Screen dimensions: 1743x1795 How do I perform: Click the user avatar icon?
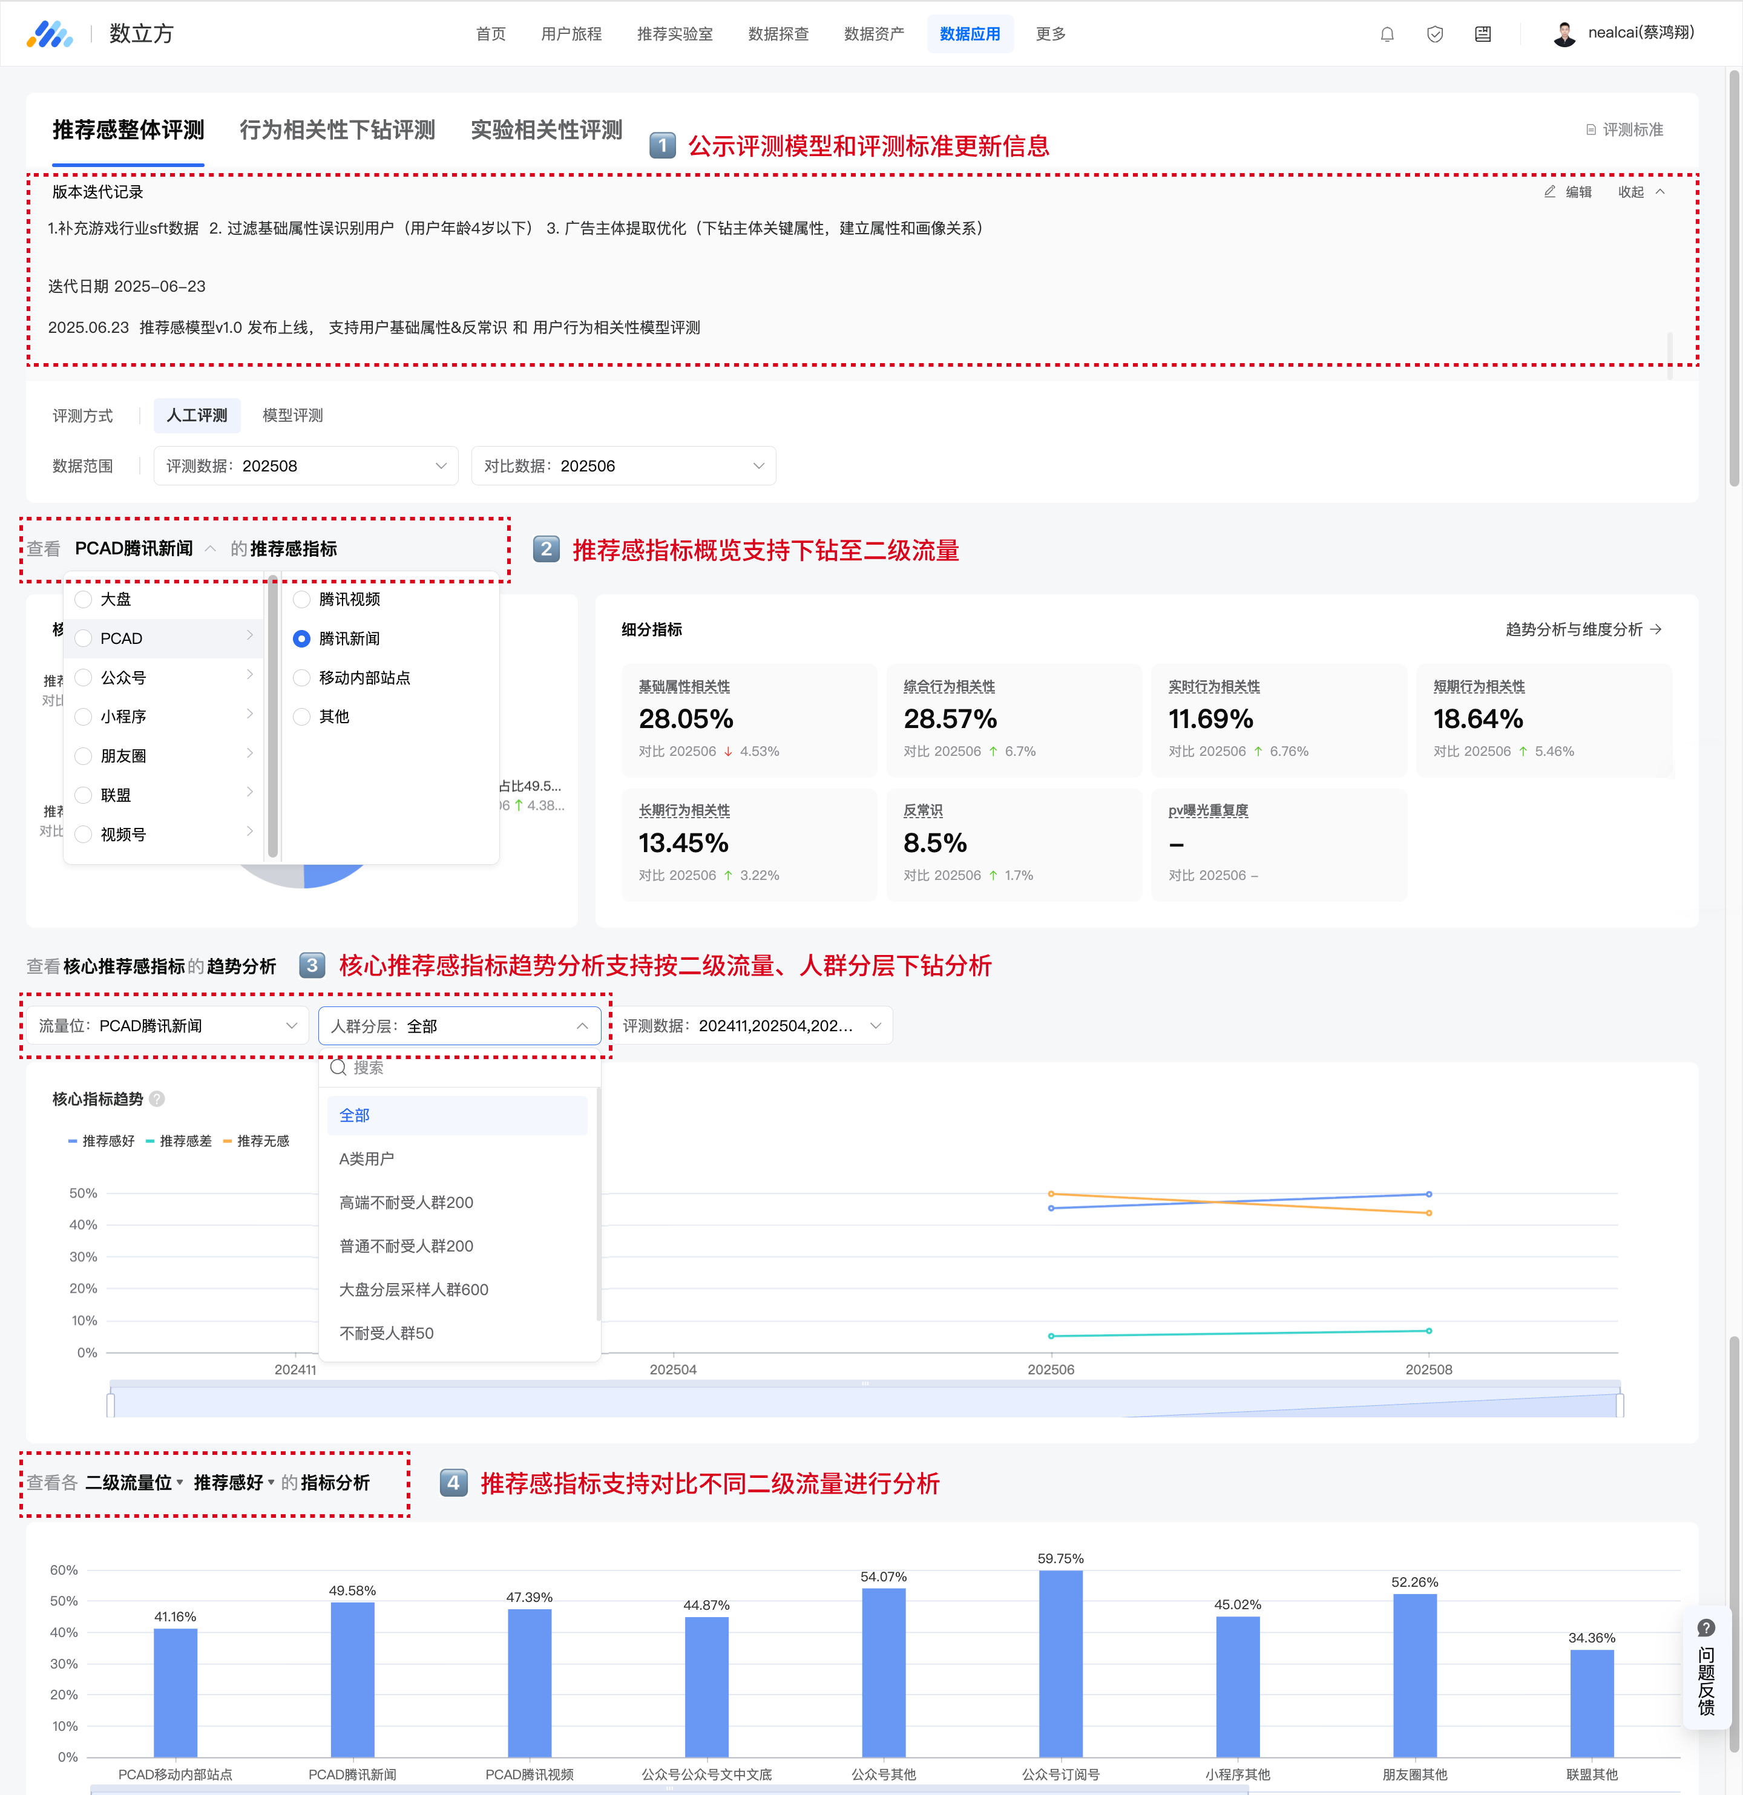tap(1563, 34)
